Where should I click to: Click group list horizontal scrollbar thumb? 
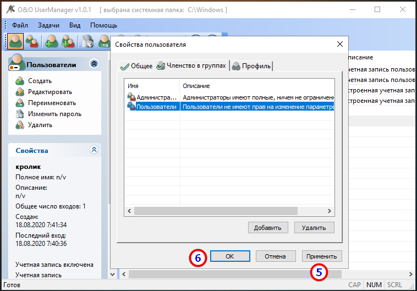(216, 211)
